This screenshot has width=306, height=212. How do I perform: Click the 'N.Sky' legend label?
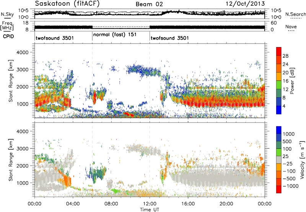[7, 14]
